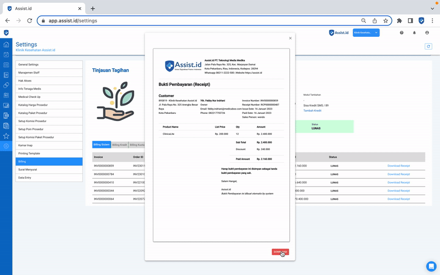Open the pill pharmacy icon in sidebar
The image size is (440, 275).
[x=6, y=85]
